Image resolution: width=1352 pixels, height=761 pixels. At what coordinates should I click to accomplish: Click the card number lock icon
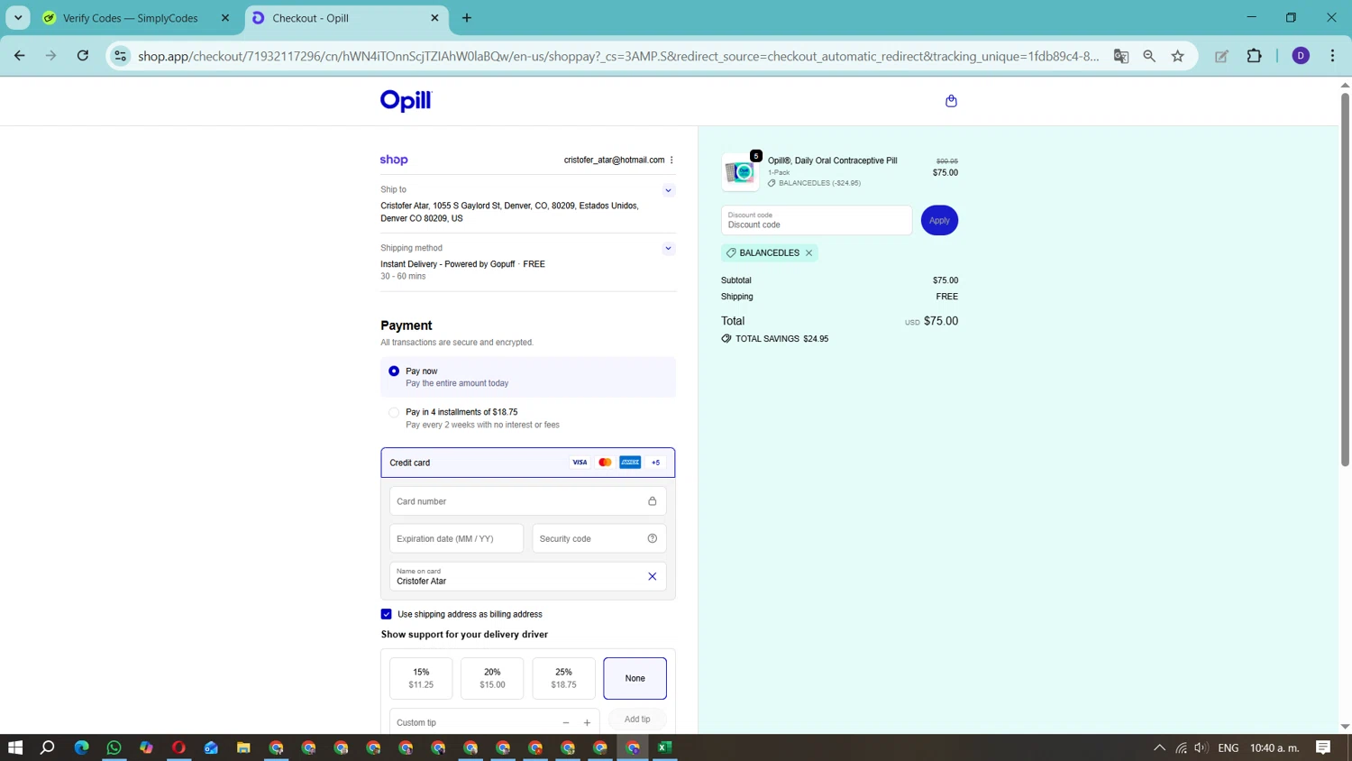point(653,501)
